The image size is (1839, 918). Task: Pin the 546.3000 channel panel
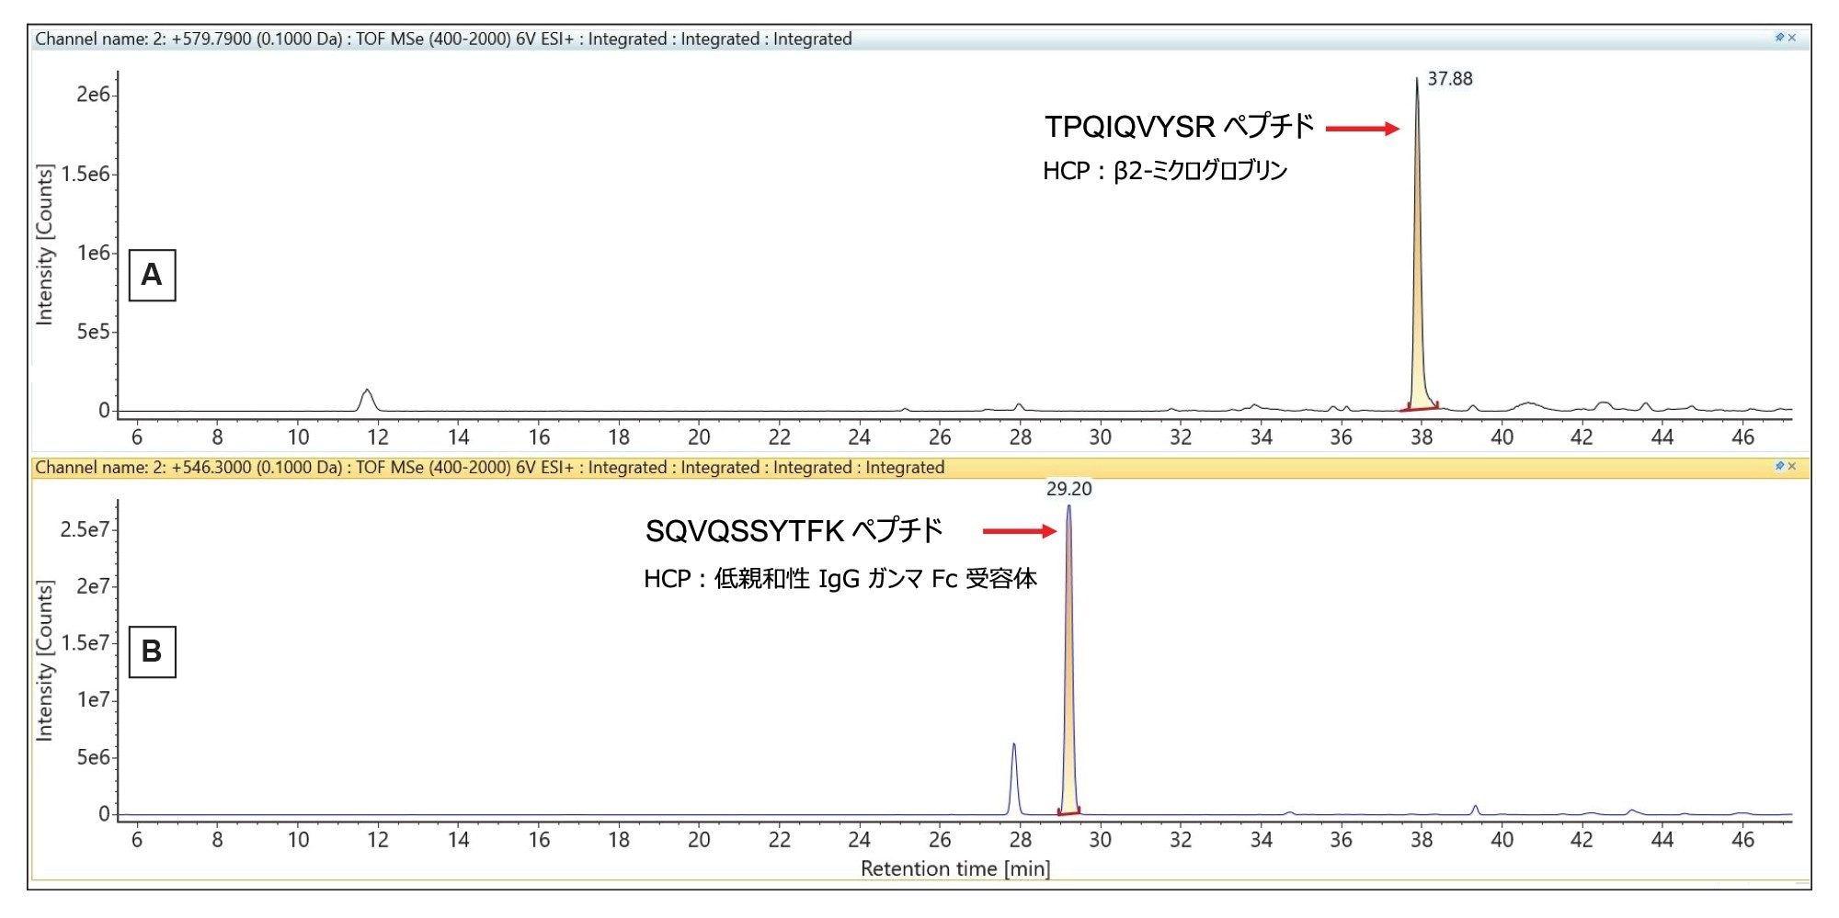click(1779, 466)
